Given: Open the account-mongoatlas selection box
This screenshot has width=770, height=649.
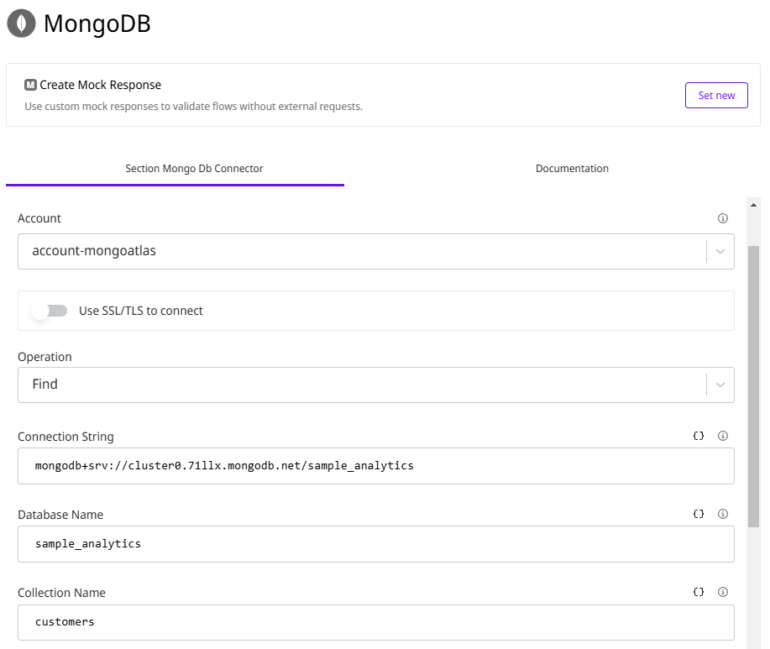Looking at the screenshot, I should (361, 251).
